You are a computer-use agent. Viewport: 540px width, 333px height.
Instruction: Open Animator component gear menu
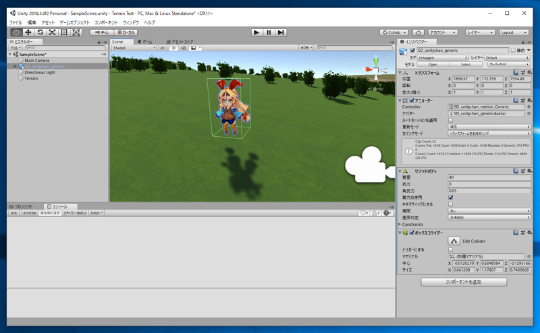pos(529,100)
